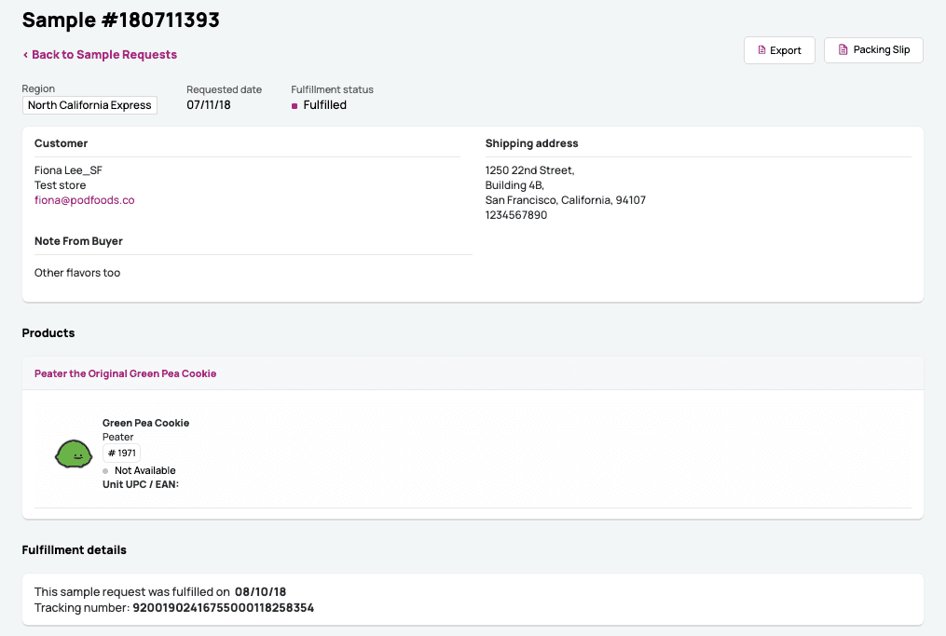Click the Note From Buyer heading
Screen dimensions: 946x636
(x=78, y=241)
